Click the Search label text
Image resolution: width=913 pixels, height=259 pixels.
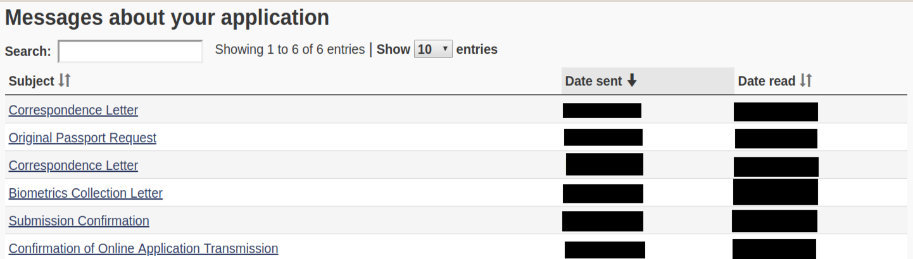[x=28, y=52]
